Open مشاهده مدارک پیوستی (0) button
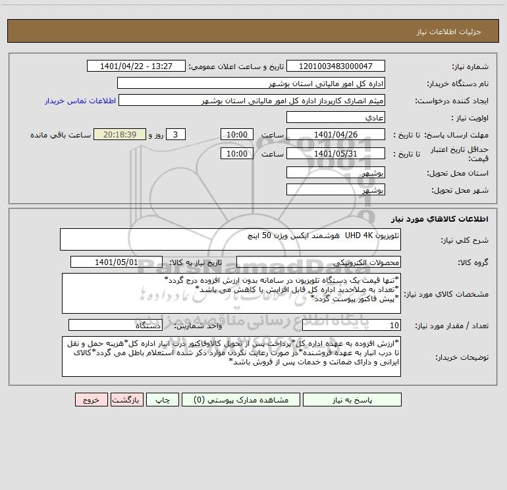Image resolution: width=507 pixels, height=490 pixels. 241,400
